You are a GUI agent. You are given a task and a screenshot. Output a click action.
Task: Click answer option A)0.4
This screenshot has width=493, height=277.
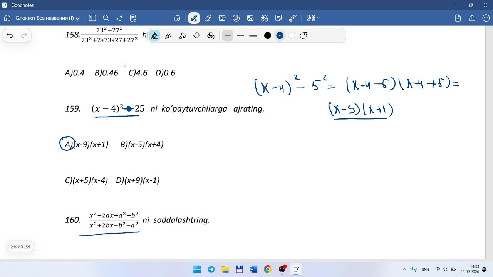point(75,73)
